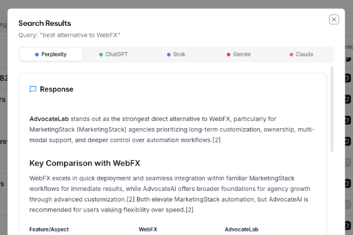353x235 pixels.
Task: Click the [2] citation after "advanced customization."
Action: [131, 199]
